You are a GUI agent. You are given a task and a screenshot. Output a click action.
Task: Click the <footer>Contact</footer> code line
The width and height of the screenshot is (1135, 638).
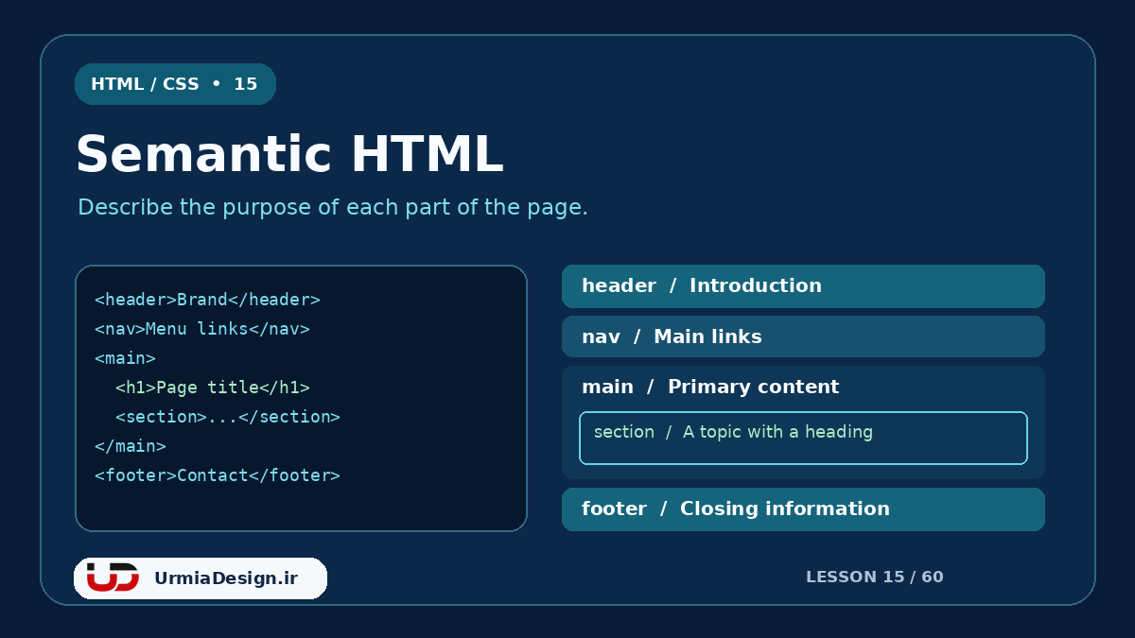(218, 475)
